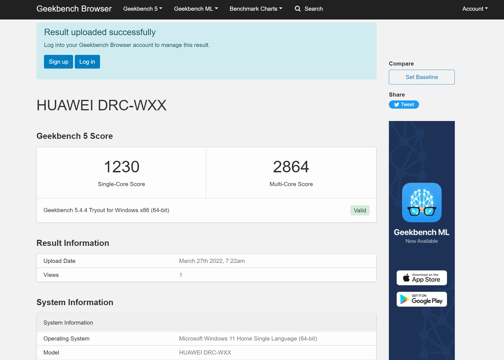Image resolution: width=504 pixels, height=360 pixels.
Task: Click the Twitter bird Tweet button
Action: (404, 105)
